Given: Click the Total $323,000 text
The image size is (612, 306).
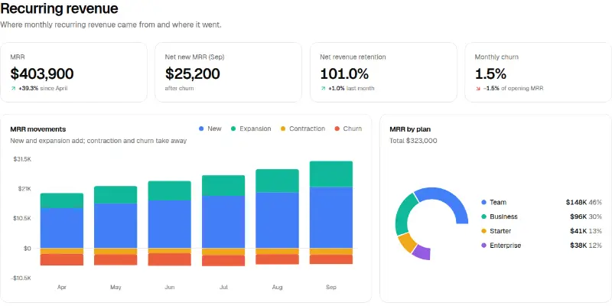Looking at the screenshot, I should tap(413, 141).
